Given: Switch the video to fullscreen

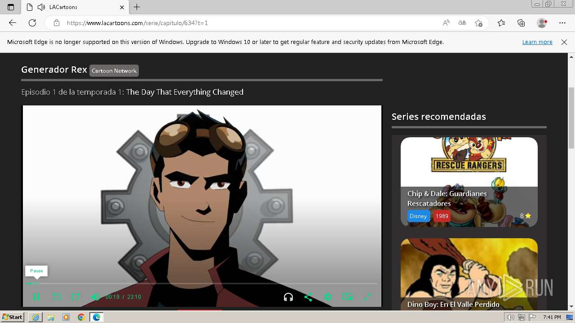Looking at the screenshot, I should [367, 297].
